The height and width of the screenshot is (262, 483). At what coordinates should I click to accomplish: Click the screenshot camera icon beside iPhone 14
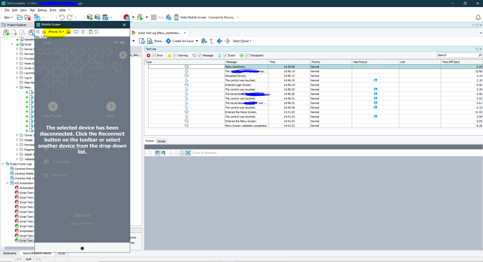click(68, 32)
